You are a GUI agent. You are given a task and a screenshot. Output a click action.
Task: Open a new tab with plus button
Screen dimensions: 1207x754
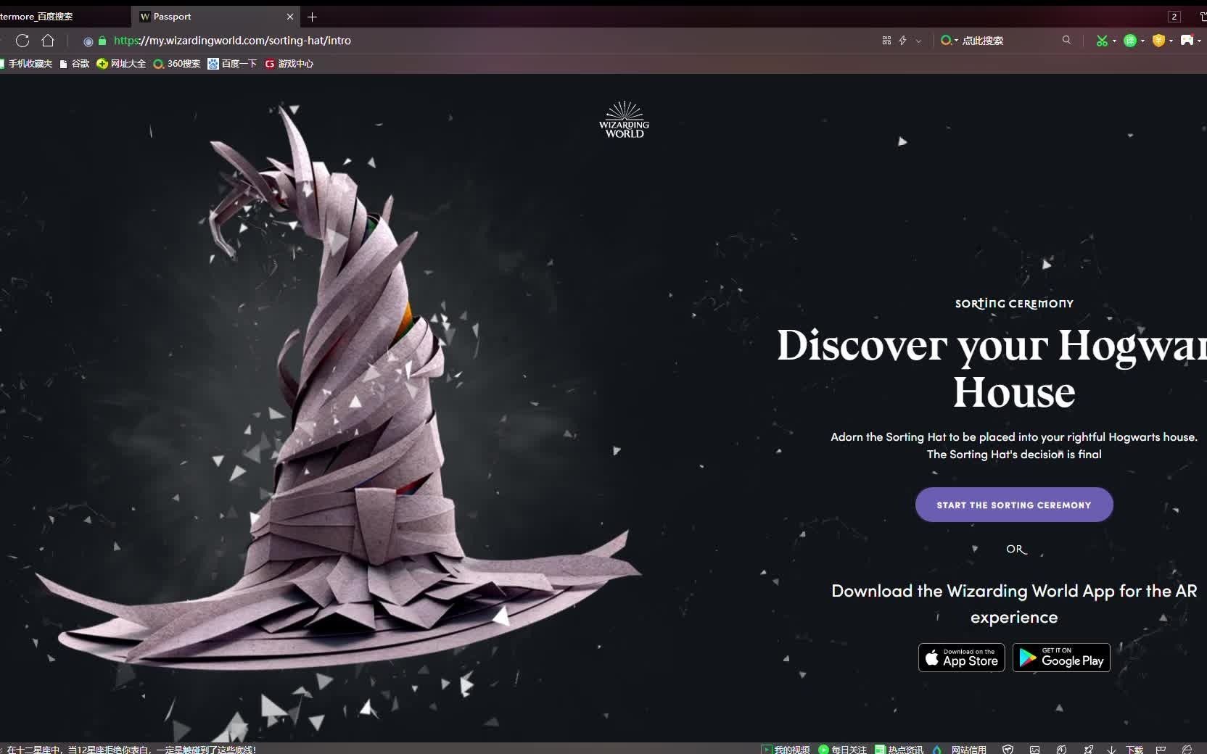pyautogui.click(x=313, y=17)
